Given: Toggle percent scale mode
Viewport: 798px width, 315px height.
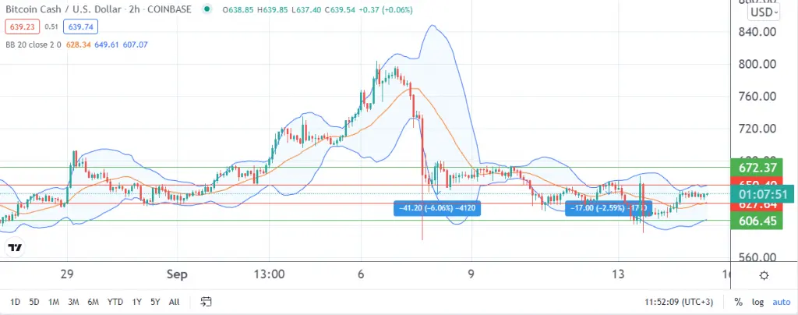Looking at the screenshot, I should click(738, 302).
